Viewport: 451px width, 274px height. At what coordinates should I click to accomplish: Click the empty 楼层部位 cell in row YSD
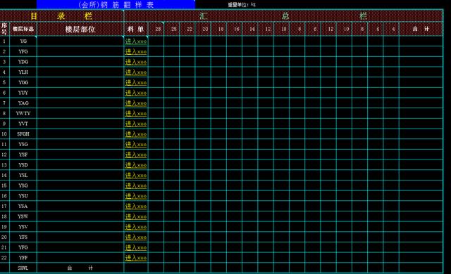[80, 165]
